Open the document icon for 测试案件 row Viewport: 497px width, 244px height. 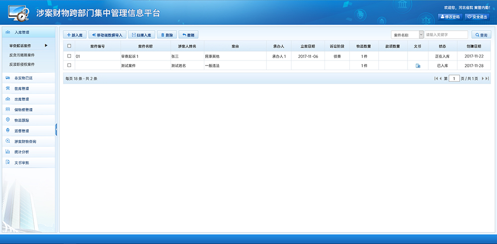pos(418,65)
